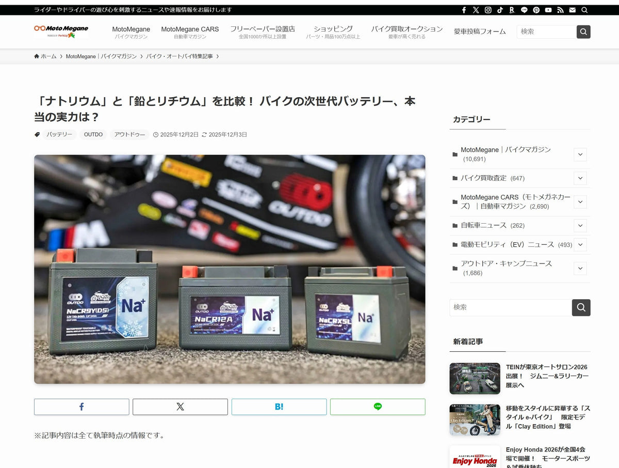The width and height of the screenshot is (619, 468).
Task: Expand アウトドア・キャンプニュース category
Action: click(x=580, y=268)
